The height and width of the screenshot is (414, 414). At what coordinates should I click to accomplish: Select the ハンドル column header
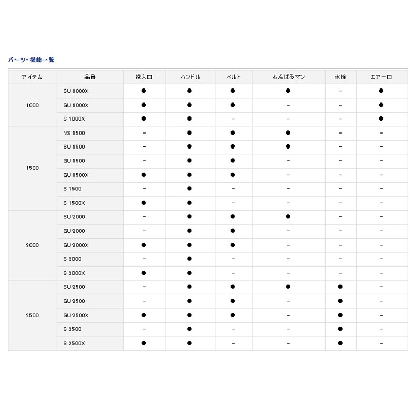coord(190,77)
